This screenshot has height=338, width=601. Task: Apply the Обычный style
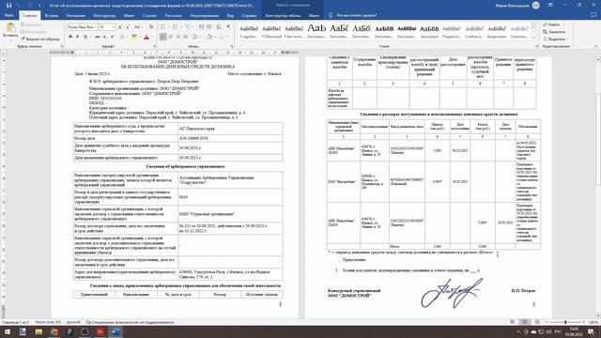(271, 31)
